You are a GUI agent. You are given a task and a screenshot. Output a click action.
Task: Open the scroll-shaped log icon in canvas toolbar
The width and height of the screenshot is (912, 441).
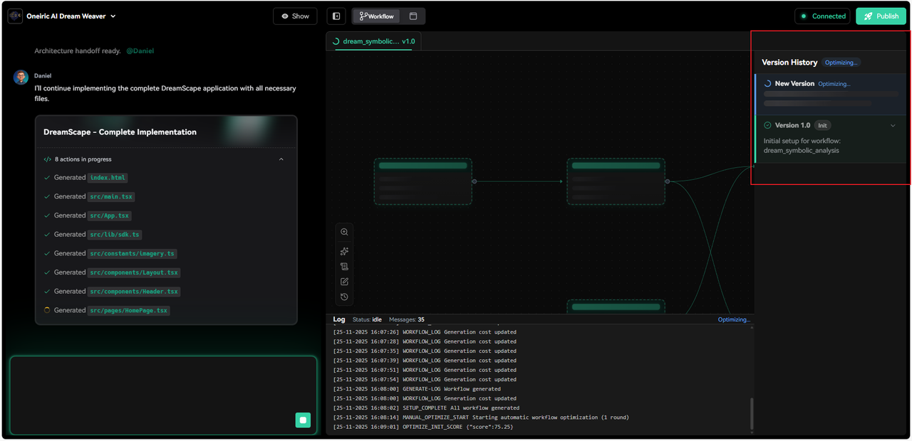pos(344,267)
